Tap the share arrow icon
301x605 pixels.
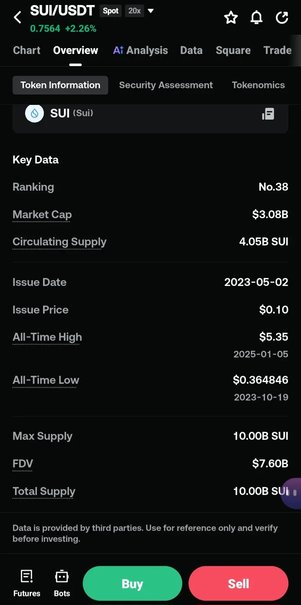pyautogui.click(x=282, y=18)
